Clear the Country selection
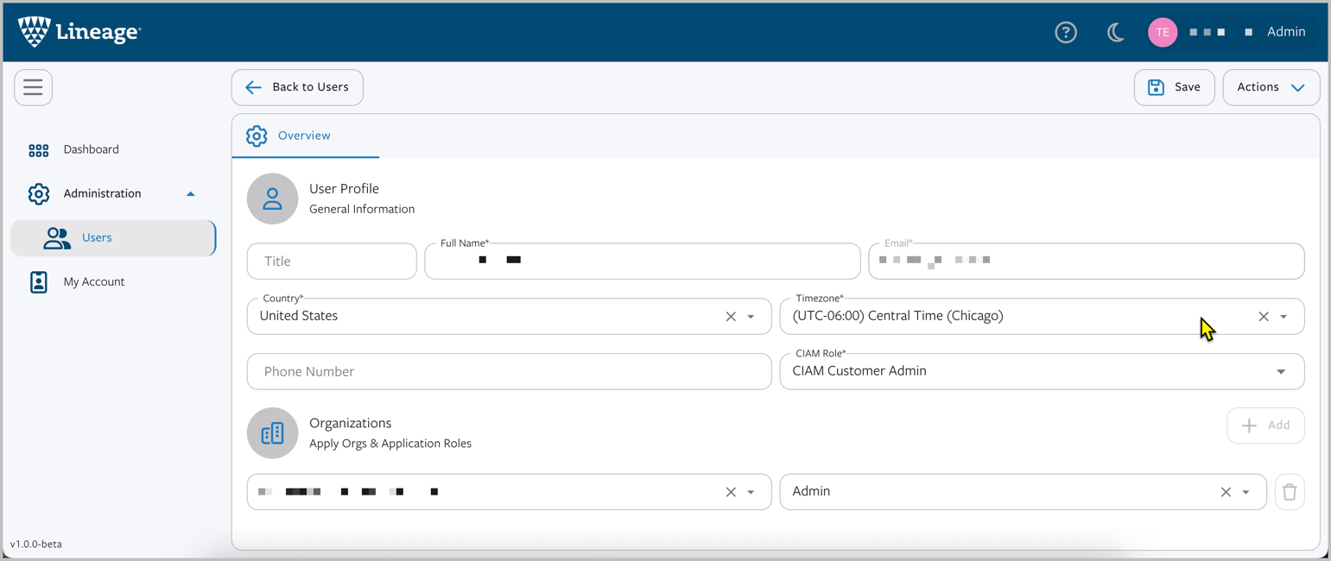This screenshot has height=561, width=1331. click(731, 317)
